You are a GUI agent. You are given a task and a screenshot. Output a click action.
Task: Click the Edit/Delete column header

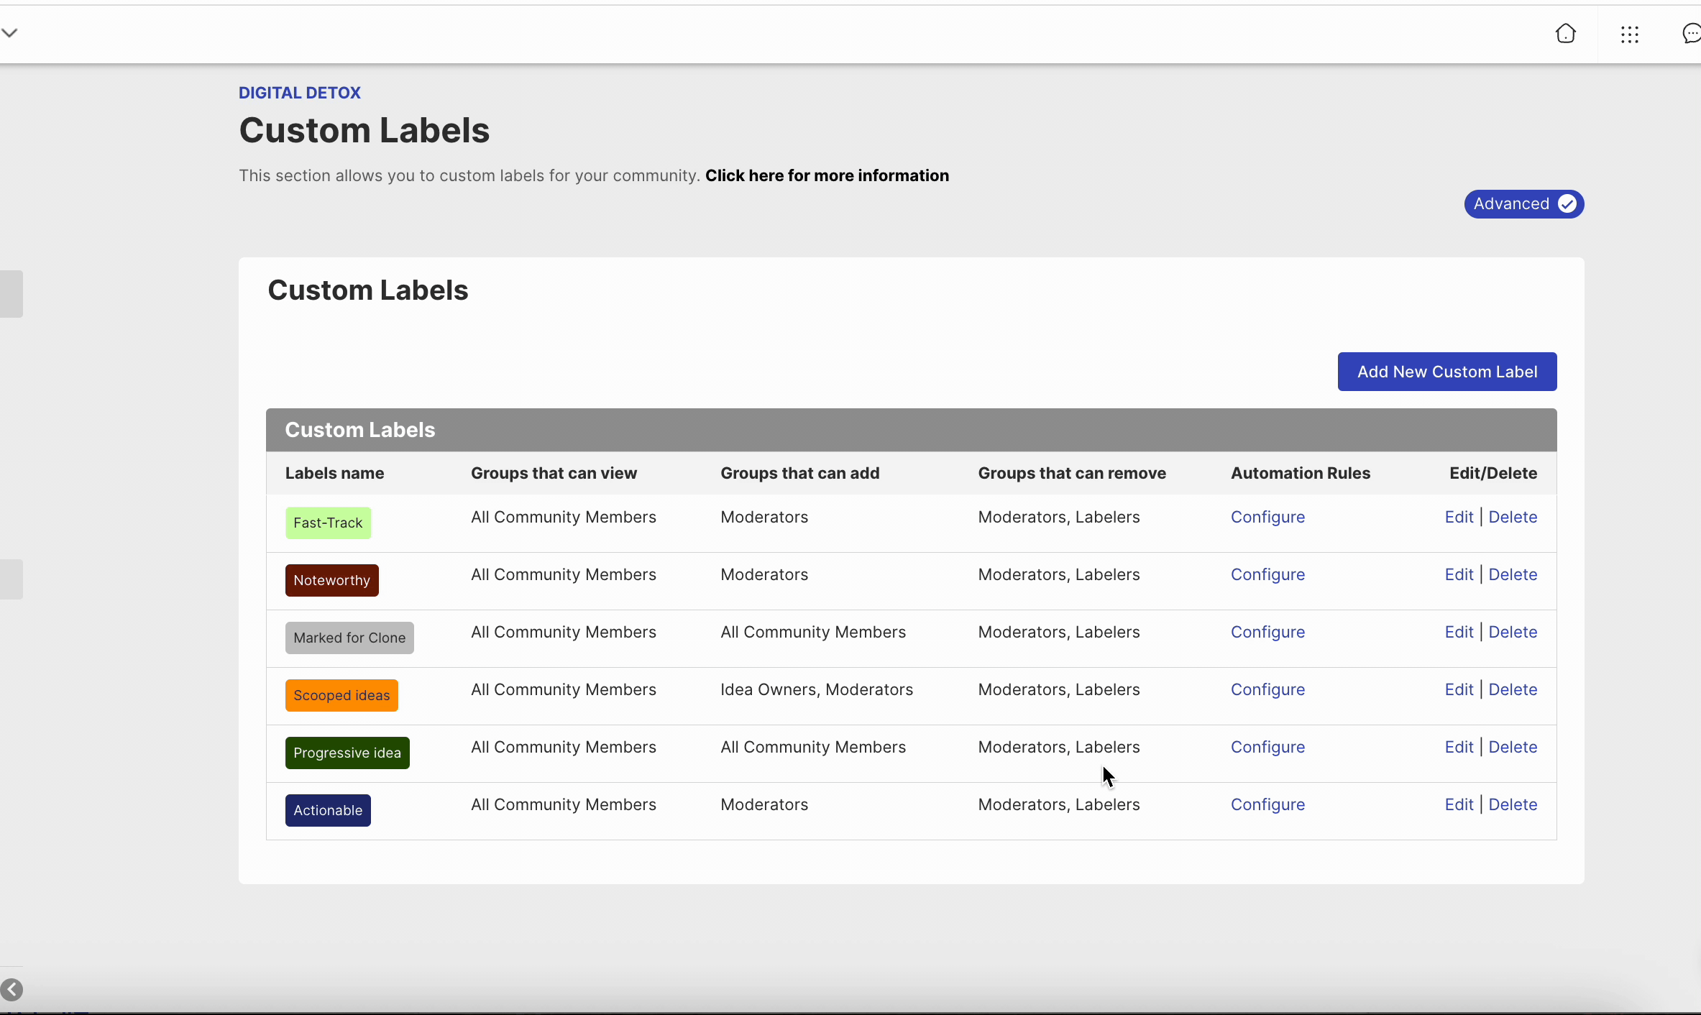point(1493,473)
